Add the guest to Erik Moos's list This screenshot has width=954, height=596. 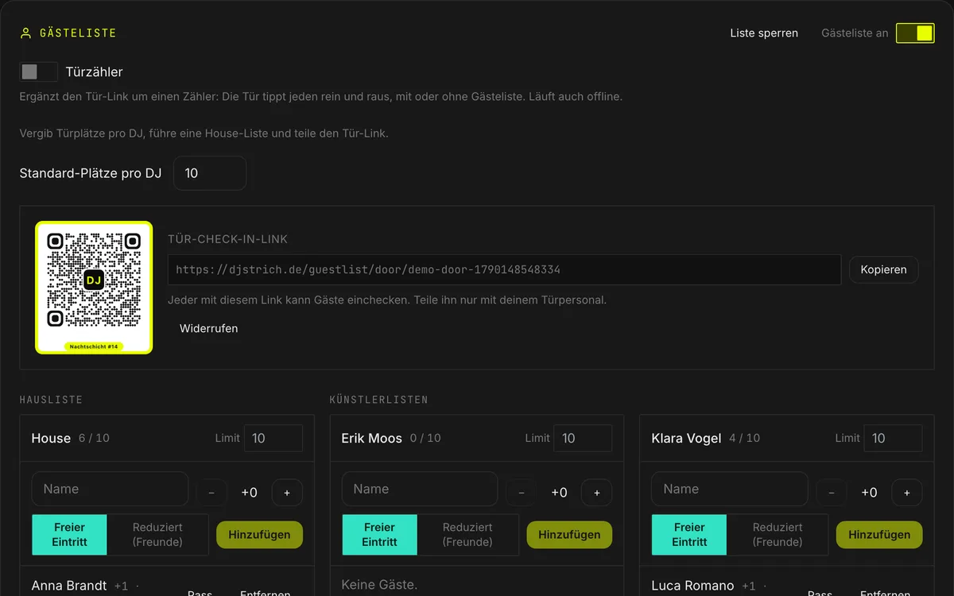[569, 535]
